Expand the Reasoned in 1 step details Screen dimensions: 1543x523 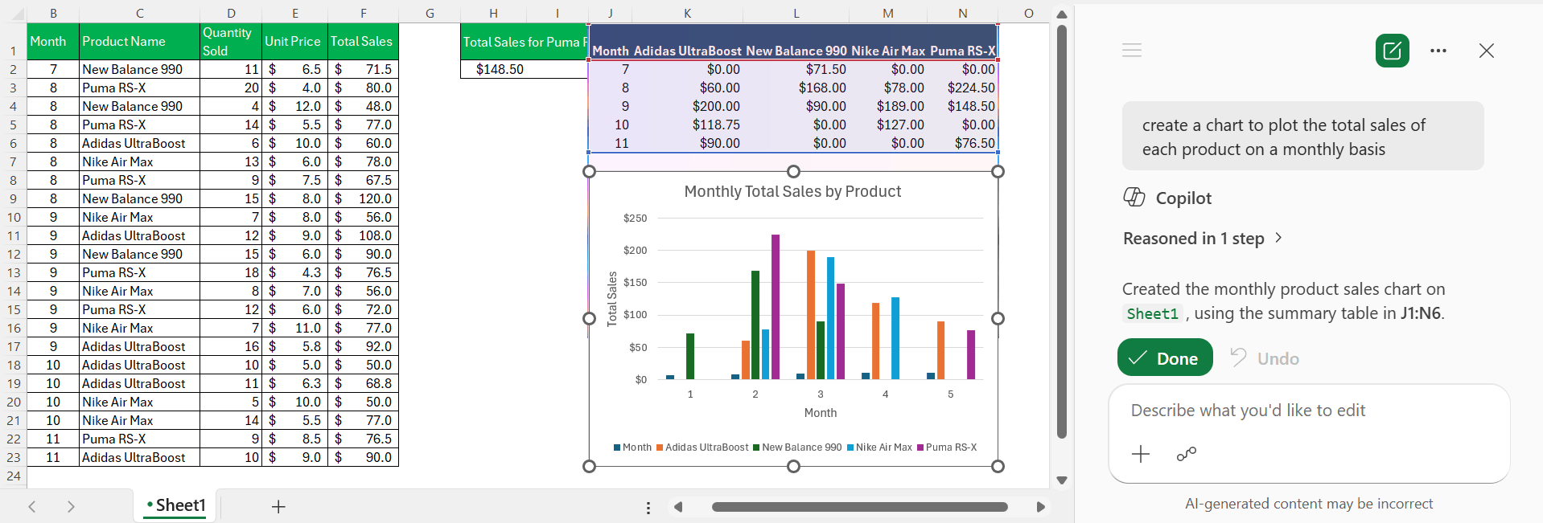click(x=1202, y=239)
